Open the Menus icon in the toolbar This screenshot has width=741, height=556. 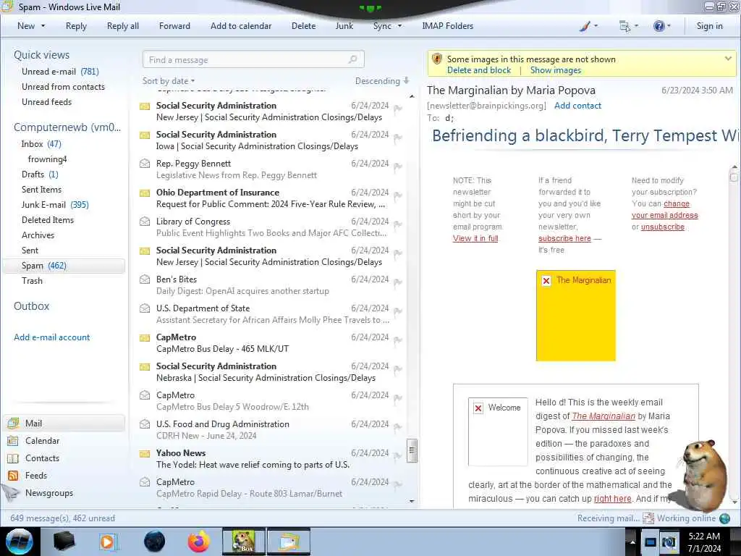[x=624, y=26]
